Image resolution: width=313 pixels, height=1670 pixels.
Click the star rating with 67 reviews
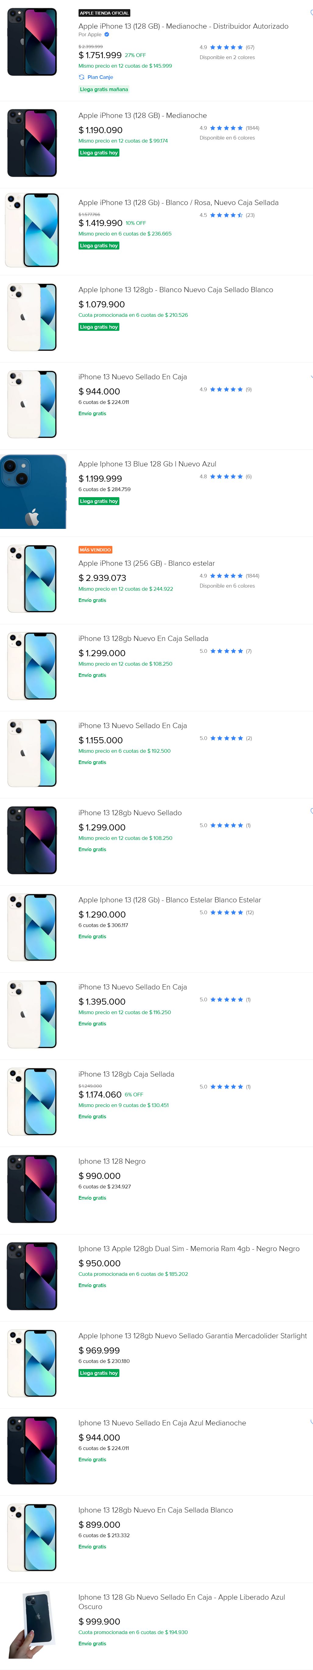click(x=226, y=47)
